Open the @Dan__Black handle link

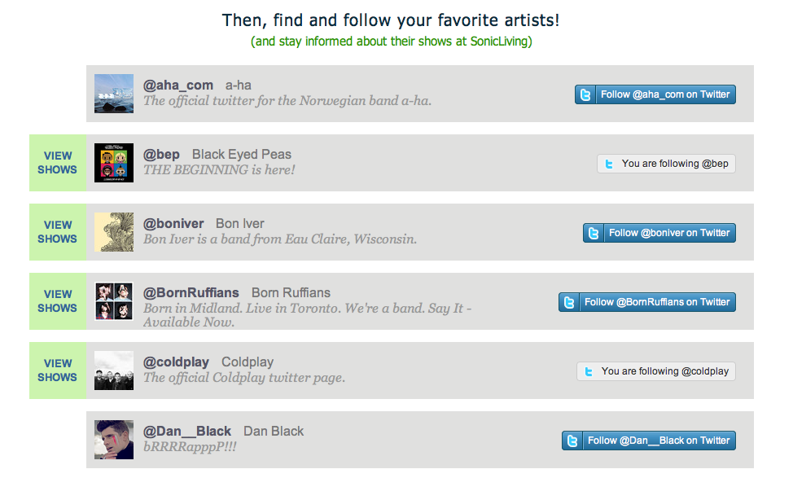pyautogui.click(x=187, y=432)
